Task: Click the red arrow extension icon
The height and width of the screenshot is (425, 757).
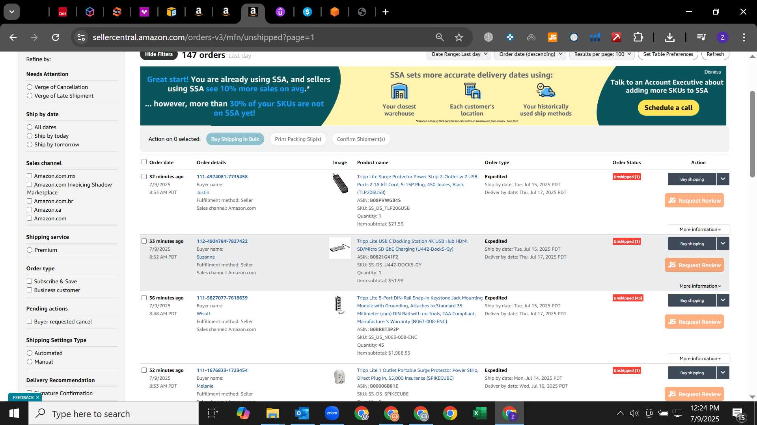Action: pyautogui.click(x=616, y=37)
